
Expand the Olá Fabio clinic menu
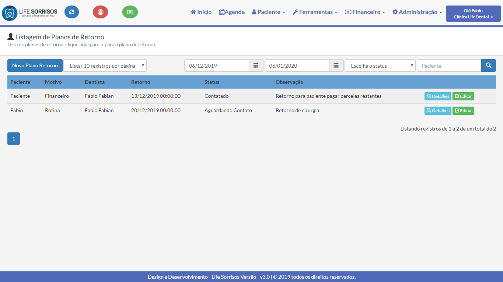coord(473,14)
